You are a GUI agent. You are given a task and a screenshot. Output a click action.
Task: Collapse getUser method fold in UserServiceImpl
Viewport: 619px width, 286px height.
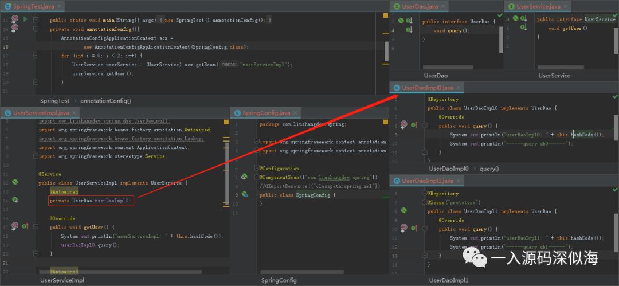pyautogui.click(x=36, y=227)
